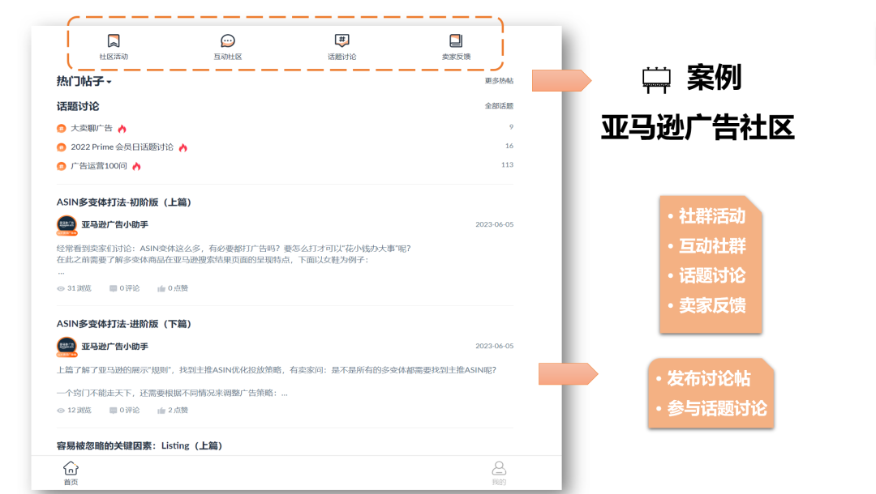This screenshot has height=494, width=876.
Task: Open post ASIN多变体打法-初阶版（上篇）
Action: [123, 202]
